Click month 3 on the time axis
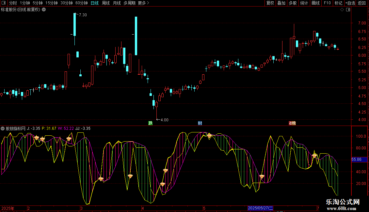Viewport: 369px width, 212px height. point(81,208)
